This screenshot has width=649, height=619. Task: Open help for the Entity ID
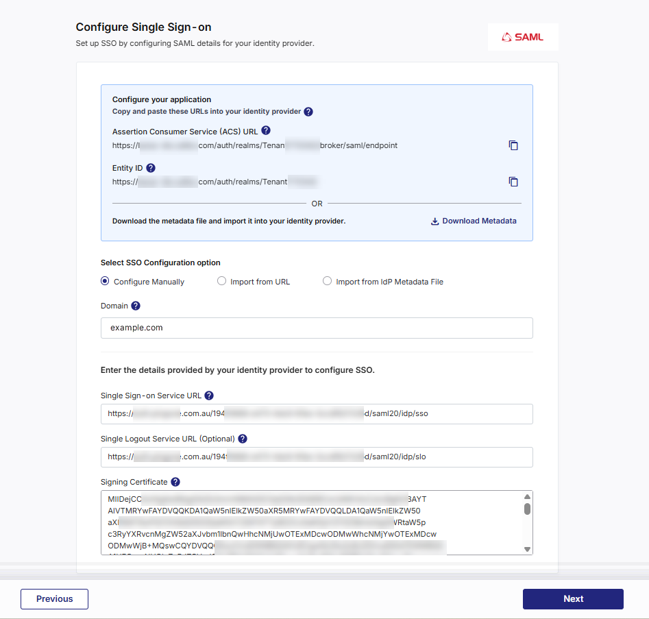pyautogui.click(x=151, y=167)
